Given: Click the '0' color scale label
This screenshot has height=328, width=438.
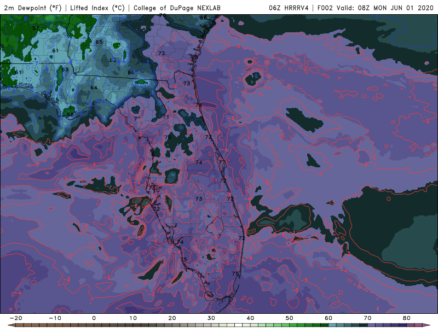Looking at the screenshot, I should click(x=94, y=318).
